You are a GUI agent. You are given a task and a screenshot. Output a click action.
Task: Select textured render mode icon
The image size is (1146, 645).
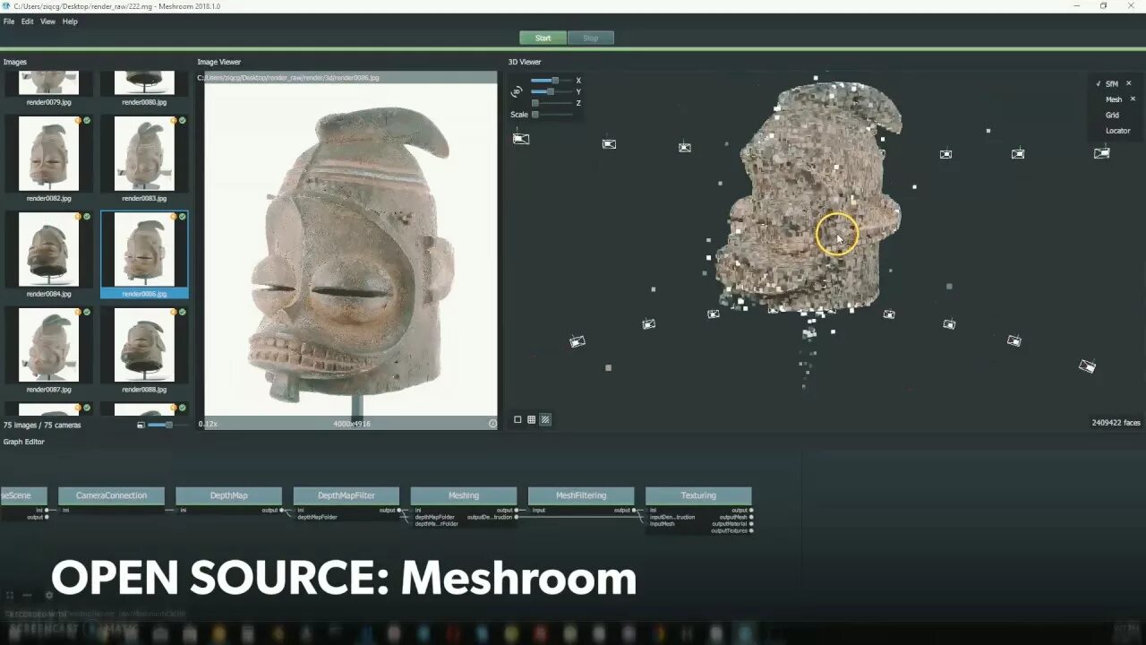coord(545,419)
